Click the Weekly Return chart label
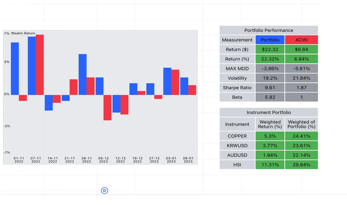The height and width of the screenshot is (205, 347). (x=23, y=33)
